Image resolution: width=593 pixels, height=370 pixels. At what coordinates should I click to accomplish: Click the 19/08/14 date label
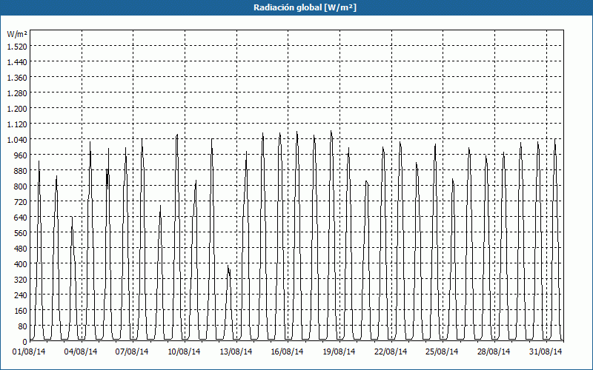click(339, 352)
